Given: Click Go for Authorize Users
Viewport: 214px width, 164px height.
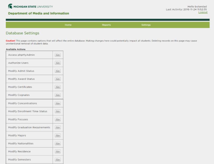Looking at the screenshot, I should pyautogui.click(x=58, y=63).
